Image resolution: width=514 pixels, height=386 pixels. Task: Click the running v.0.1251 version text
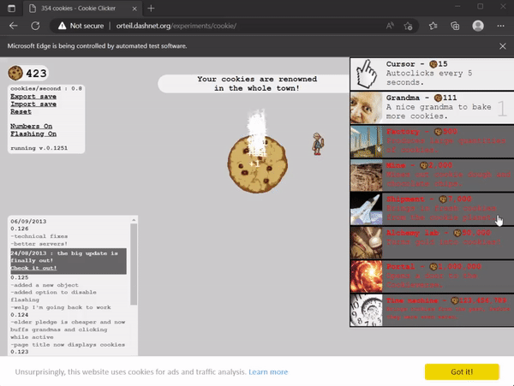(x=39, y=148)
